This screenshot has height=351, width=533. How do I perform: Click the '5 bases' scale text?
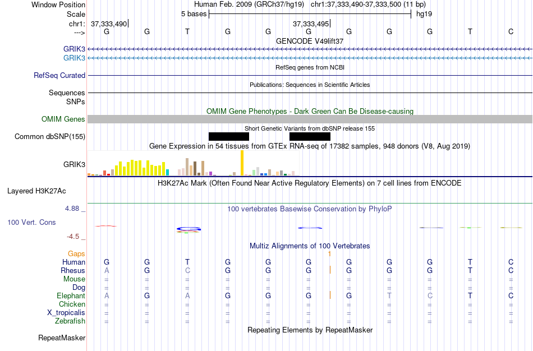(x=194, y=14)
